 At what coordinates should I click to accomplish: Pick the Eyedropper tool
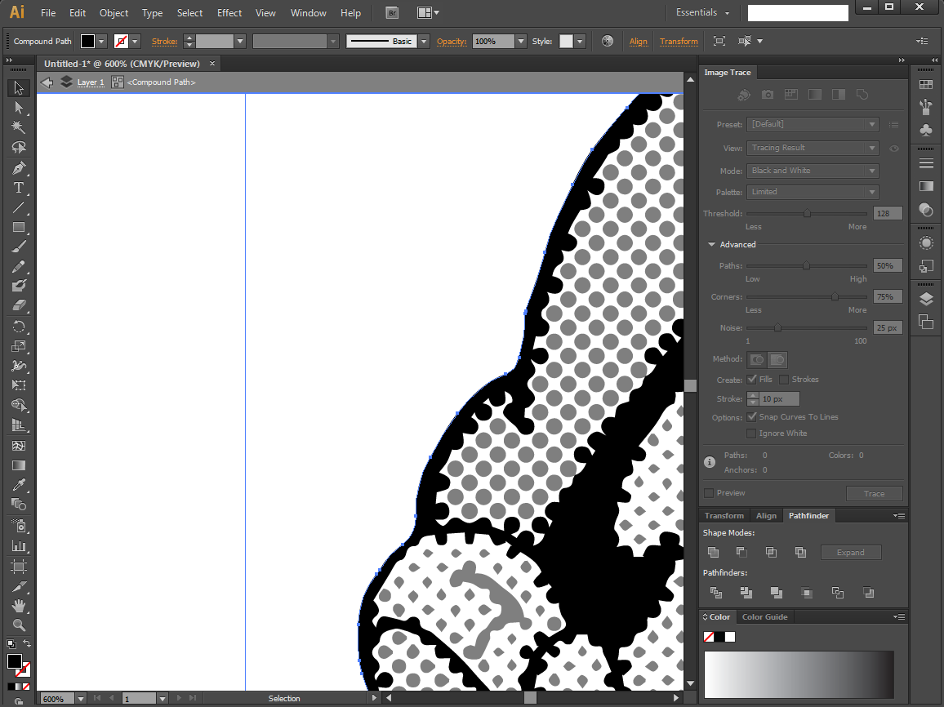click(x=19, y=485)
